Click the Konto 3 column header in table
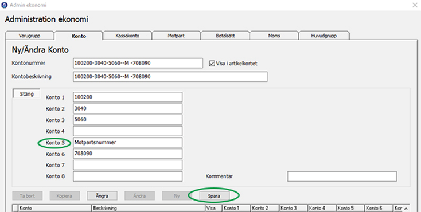Screen dimensions: 421x212 [294, 208]
